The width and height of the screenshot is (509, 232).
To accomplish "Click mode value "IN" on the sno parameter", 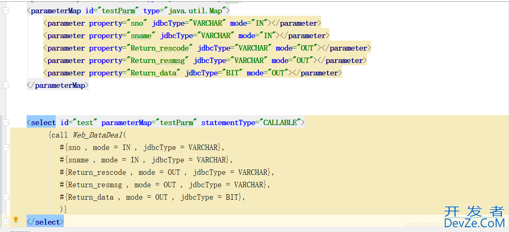I will [259, 23].
